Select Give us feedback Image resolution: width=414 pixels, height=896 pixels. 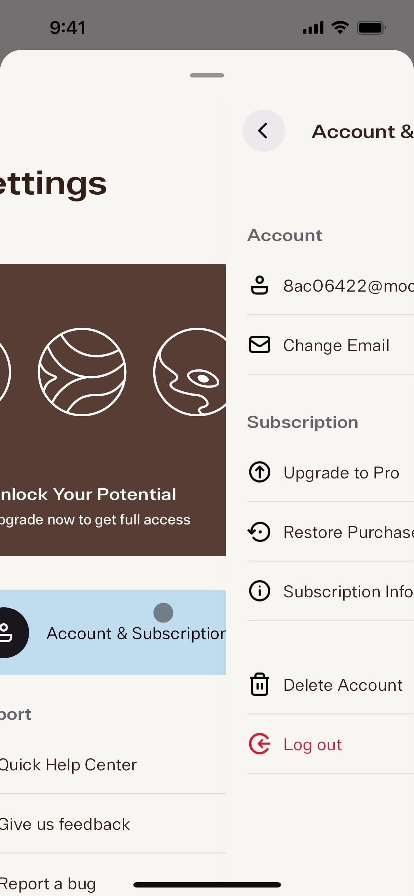click(x=64, y=825)
